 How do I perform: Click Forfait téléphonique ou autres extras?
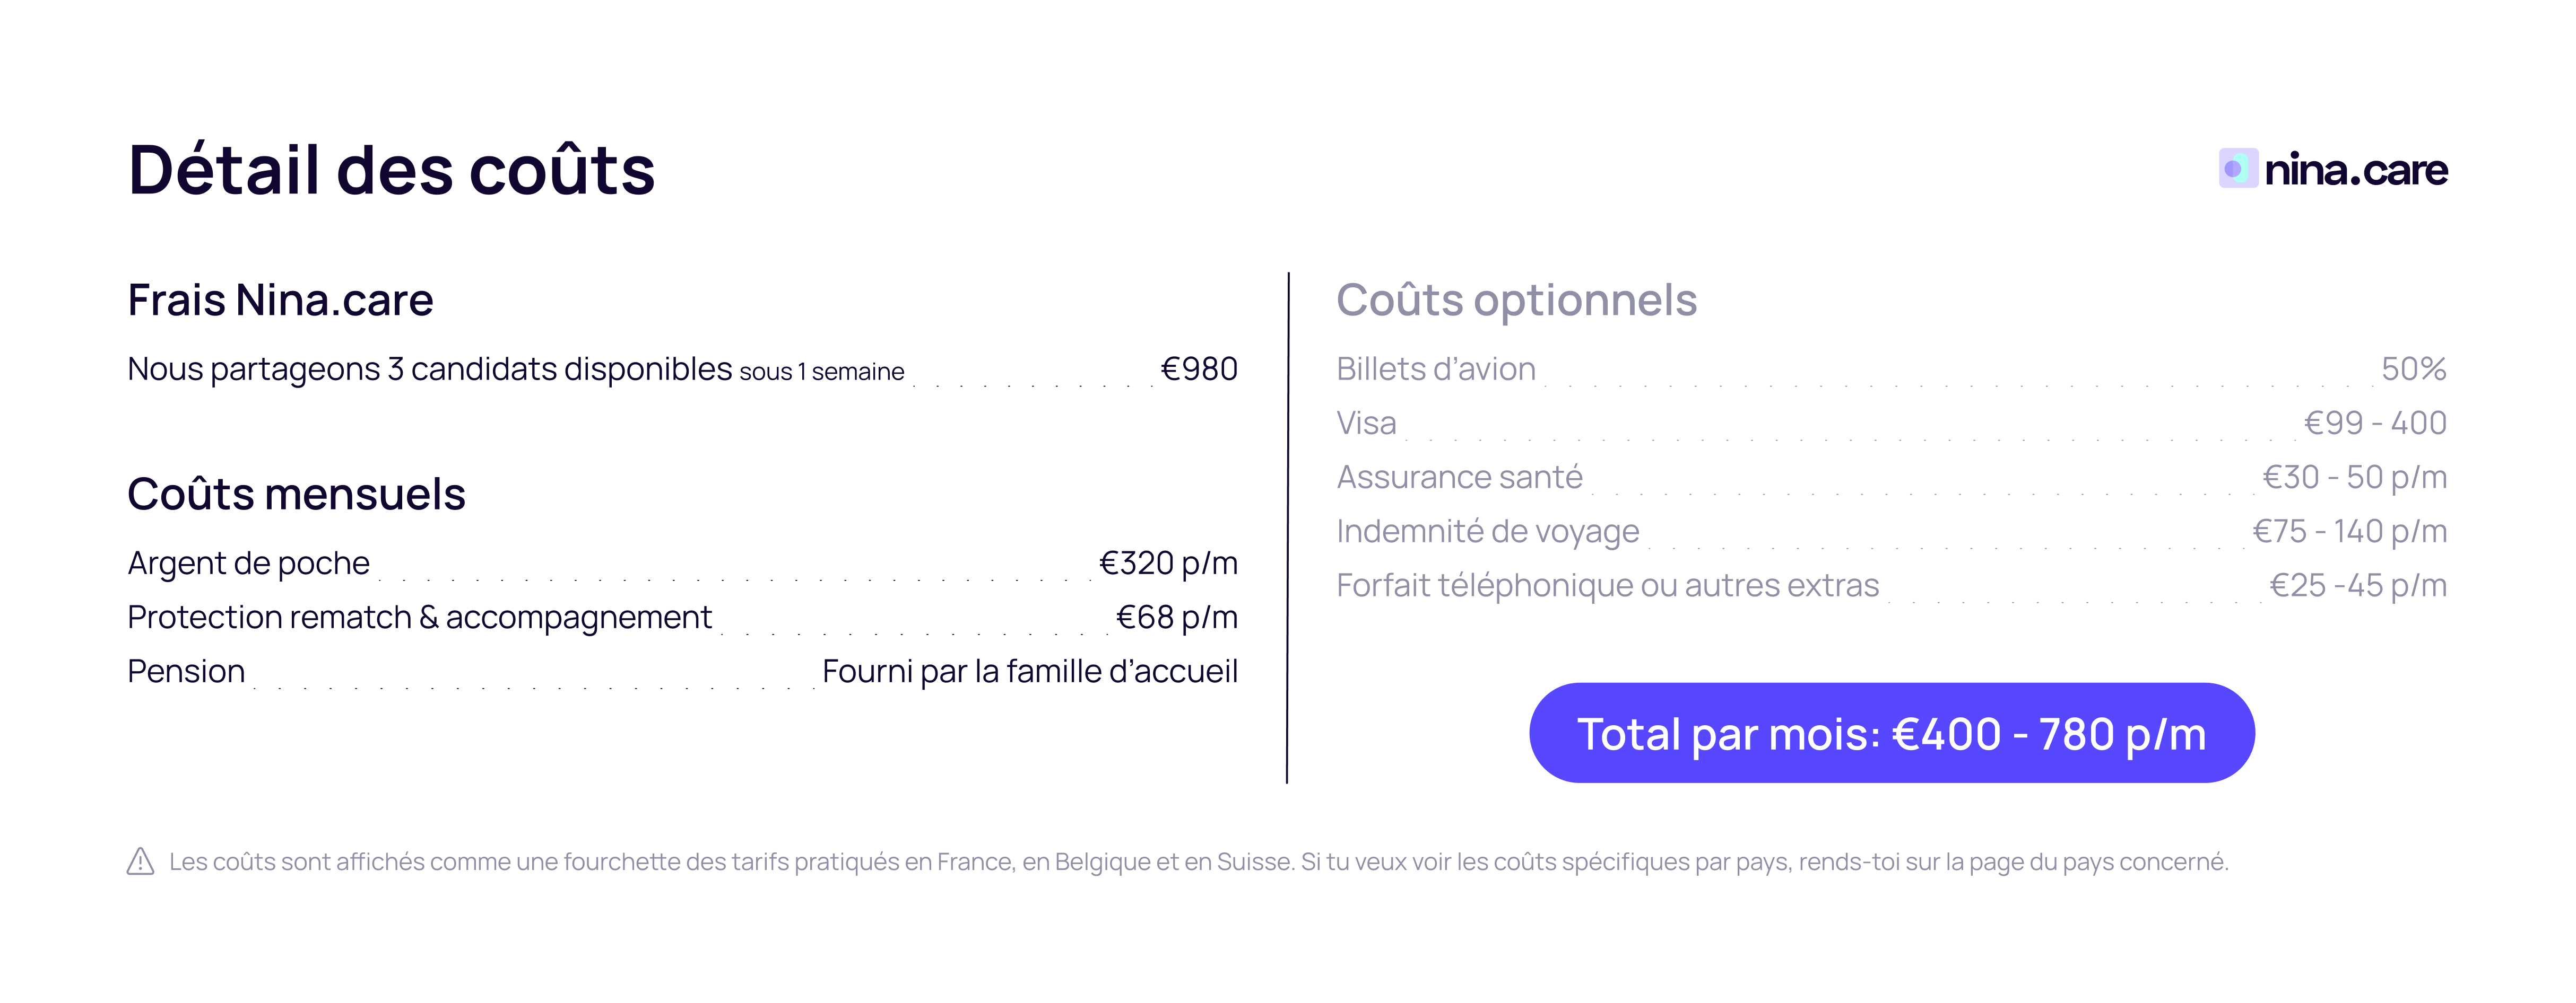[x=1607, y=585]
